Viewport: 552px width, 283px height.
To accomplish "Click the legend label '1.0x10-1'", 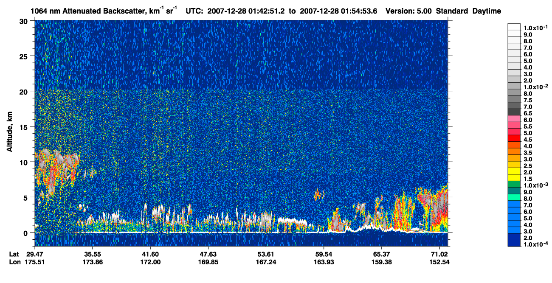I will pyautogui.click(x=535, y=28).
